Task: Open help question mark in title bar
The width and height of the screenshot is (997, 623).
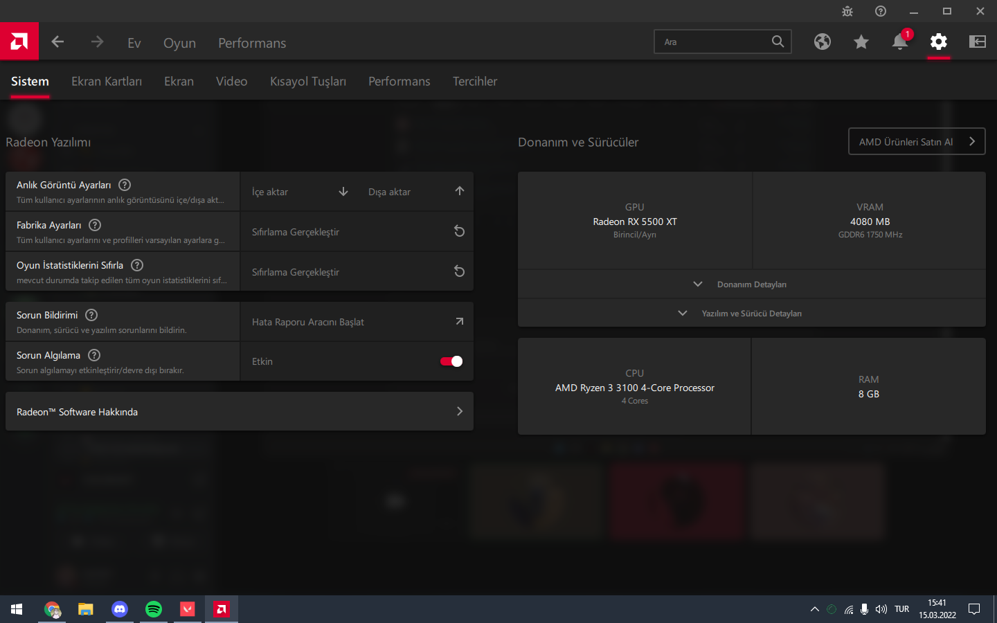Action: pyautogui.click(x=881, y=11)
